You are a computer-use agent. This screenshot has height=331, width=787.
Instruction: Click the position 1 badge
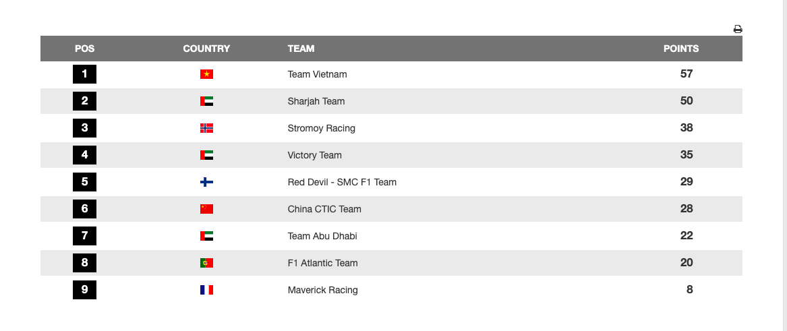coord(84,74)
